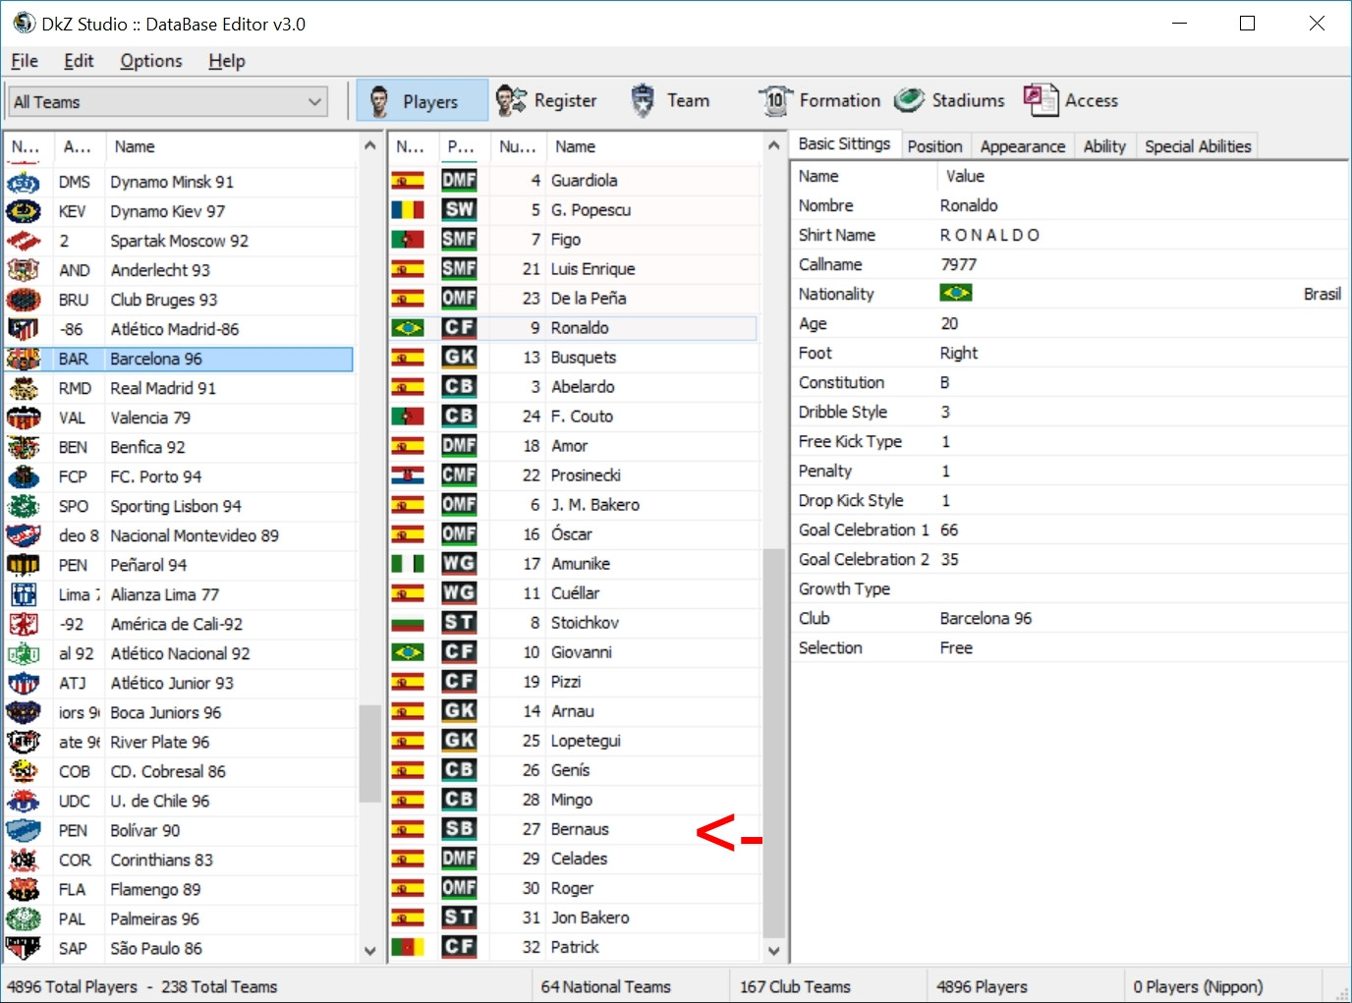1352x1003 pixels.
Task: Open the Formation jersey icon
Action: click(x=775, y=100)
